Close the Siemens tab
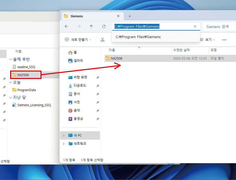This screenshot has height=180, width=236. (118, 16)
